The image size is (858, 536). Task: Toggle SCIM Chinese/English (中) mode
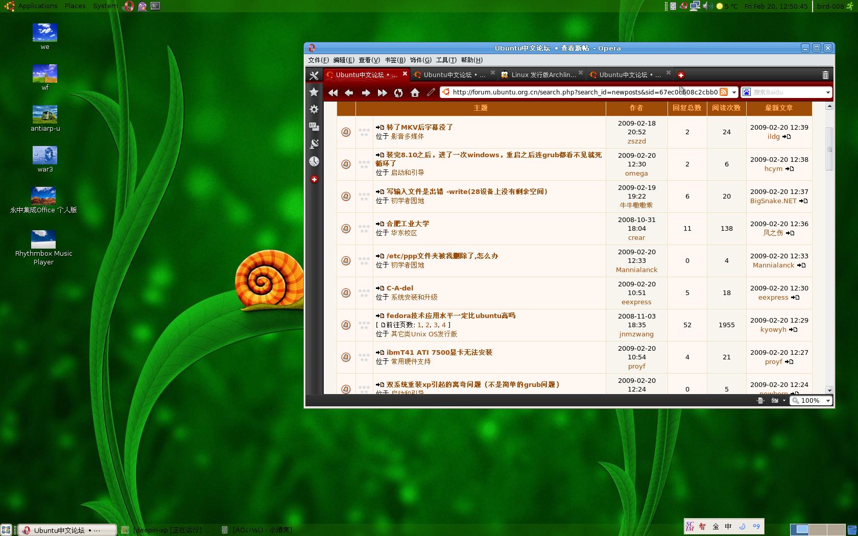728,526
